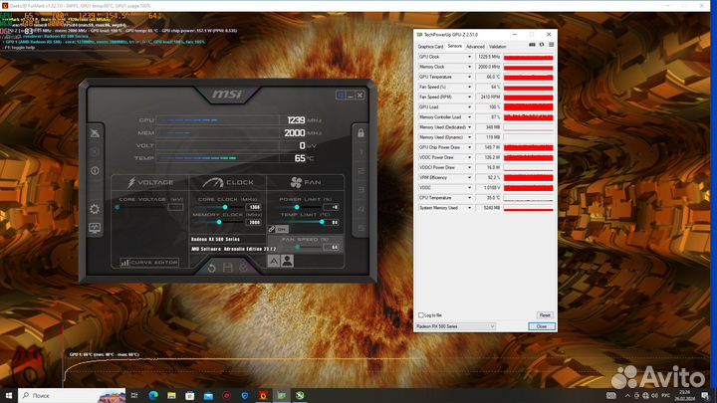Expand the CPU Temperature sensor dropdown

(469, 198)
